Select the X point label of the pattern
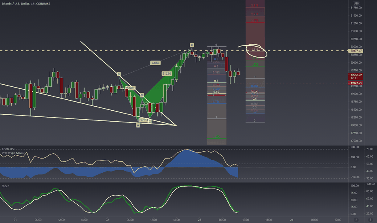Screen dimensions: 377x223 pyautogui.click(x=119, y=74)
